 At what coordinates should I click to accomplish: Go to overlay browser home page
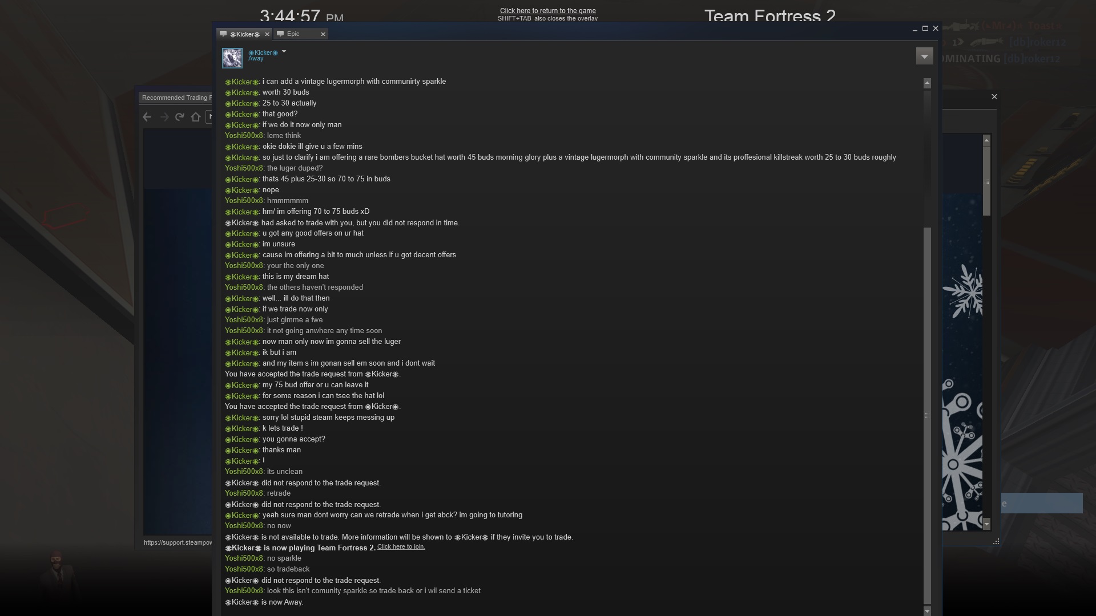196,117
